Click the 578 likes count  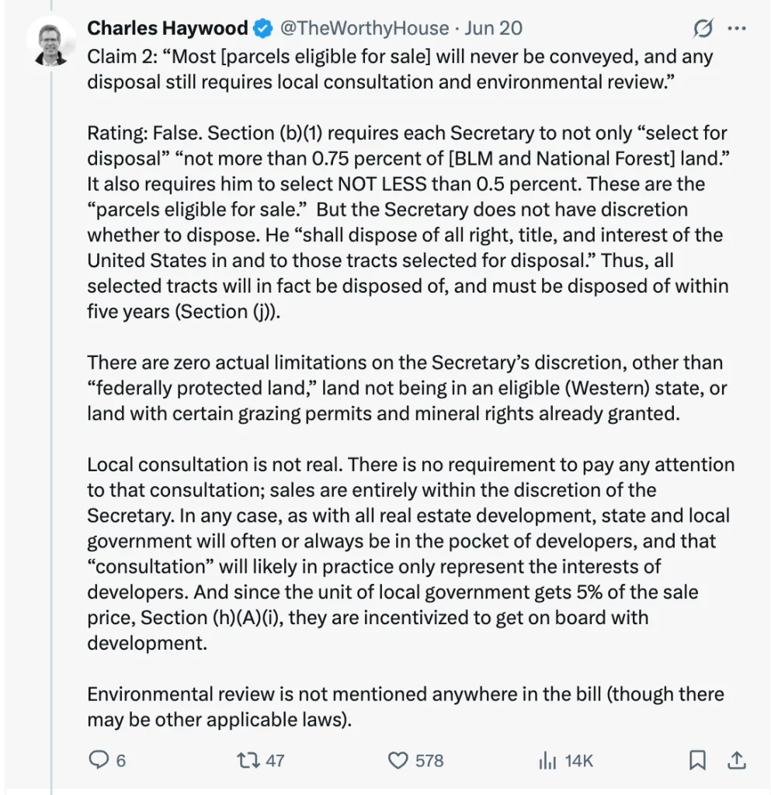(x=429, y=761)
